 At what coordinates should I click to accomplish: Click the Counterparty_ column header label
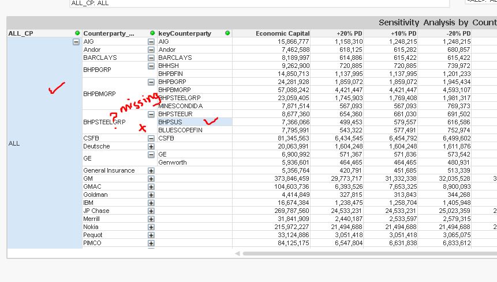coord(109,33)
